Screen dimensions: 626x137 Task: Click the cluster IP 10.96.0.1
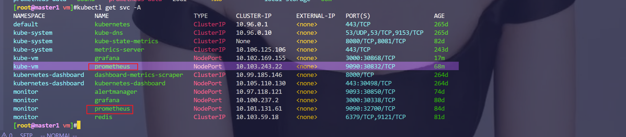(252, 24)
